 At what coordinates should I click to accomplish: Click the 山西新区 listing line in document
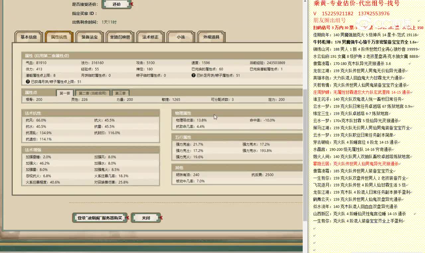coord(360,214)
